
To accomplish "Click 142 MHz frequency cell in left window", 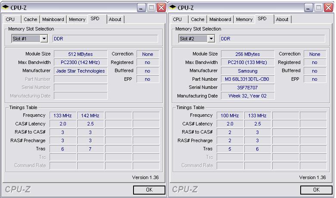I will (x=90, y=116).
